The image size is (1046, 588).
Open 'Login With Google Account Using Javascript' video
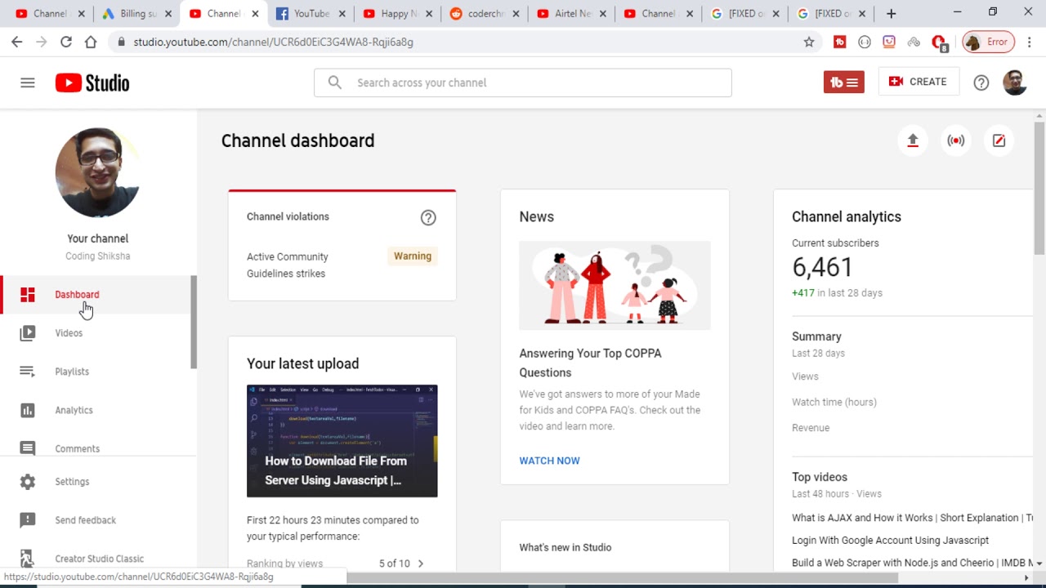890,541
